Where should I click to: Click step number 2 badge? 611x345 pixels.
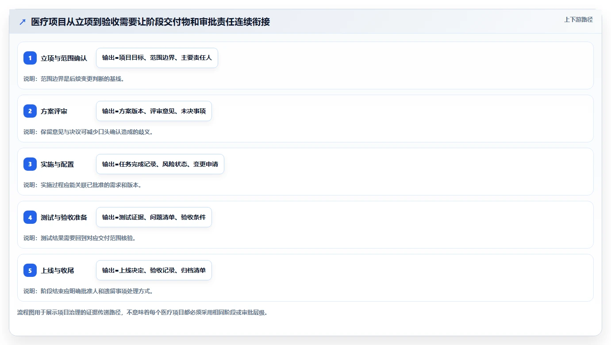(30, 111)
